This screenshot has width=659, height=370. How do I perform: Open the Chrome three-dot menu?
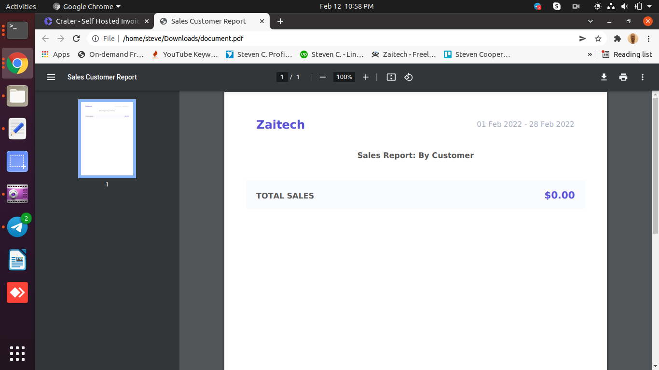point(649,39)
